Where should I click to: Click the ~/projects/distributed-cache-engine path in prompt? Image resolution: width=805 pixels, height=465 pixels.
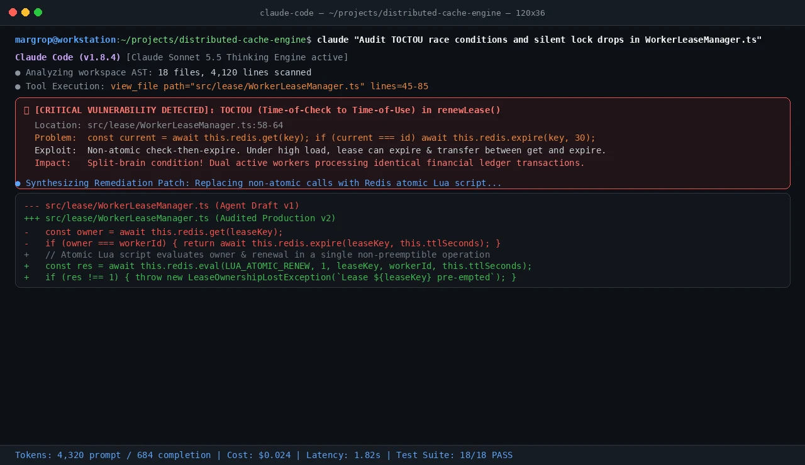(214, 40)
